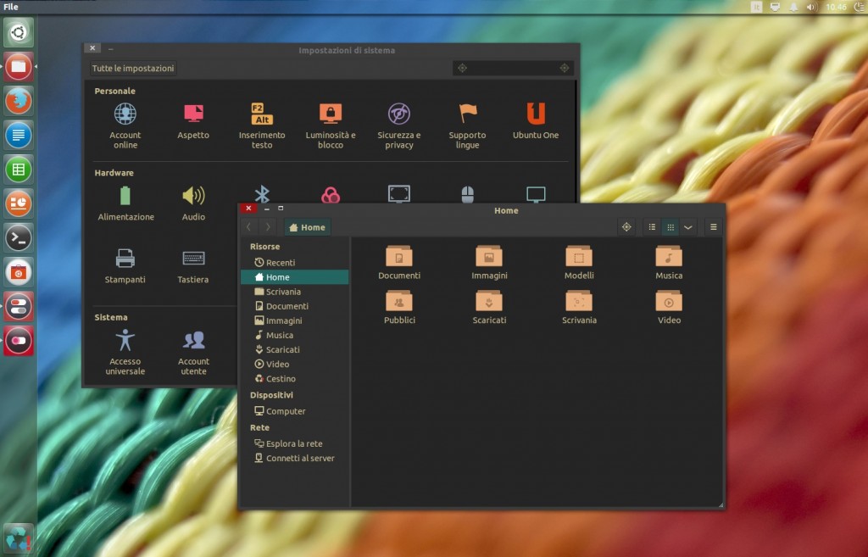Click the system settings search field
The width and height of the screenshot is (868, 557).
[513, 68]
